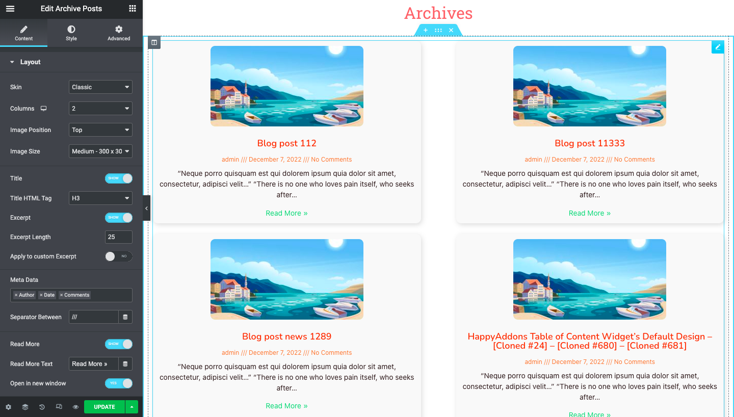This screenshot has height=417, width=734.
Task: Open the widgets panel grid icon
Action: pos(132,9)
